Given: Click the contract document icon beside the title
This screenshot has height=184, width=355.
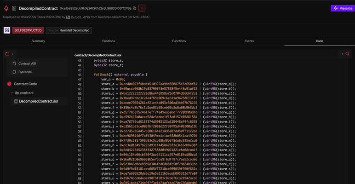Looking at the screenshot, I should pyautogui.click(x=14, y=8).
